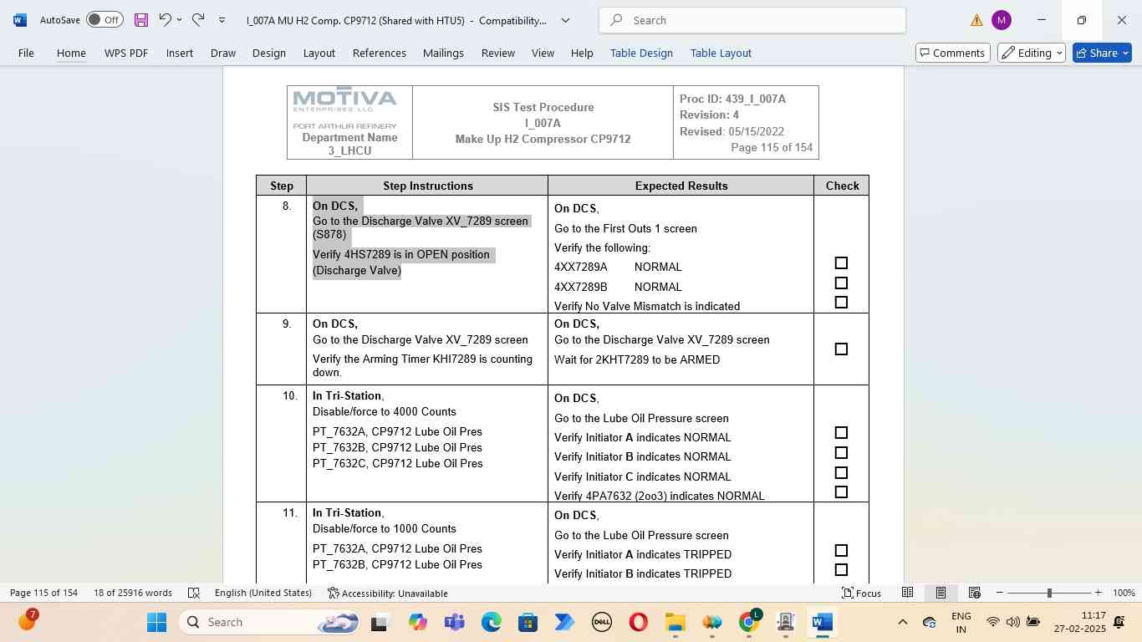Launch Opera browser from the taskbar
The image size is (1142, 642).
tap(638, 622)
